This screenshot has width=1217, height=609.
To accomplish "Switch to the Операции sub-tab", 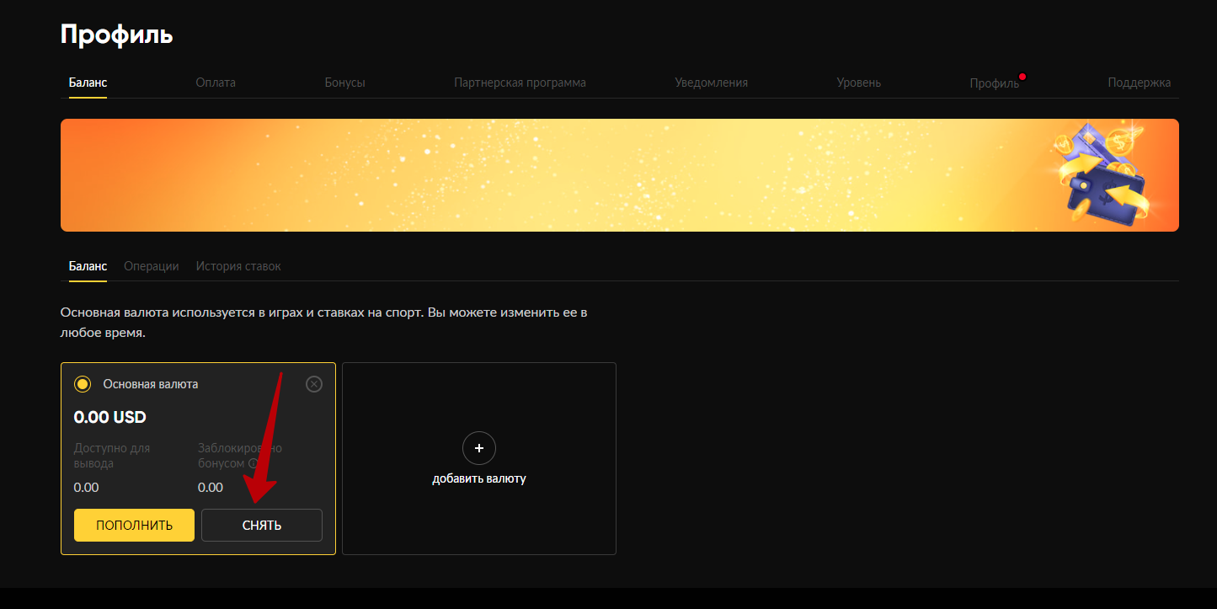I will pos(152,266).
